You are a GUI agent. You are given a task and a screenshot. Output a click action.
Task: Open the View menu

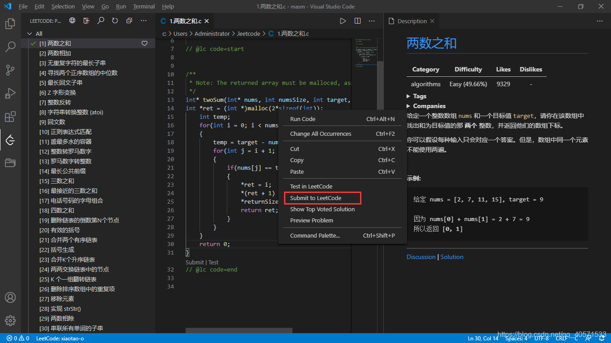pyautogui.click(x=88, y=6)
